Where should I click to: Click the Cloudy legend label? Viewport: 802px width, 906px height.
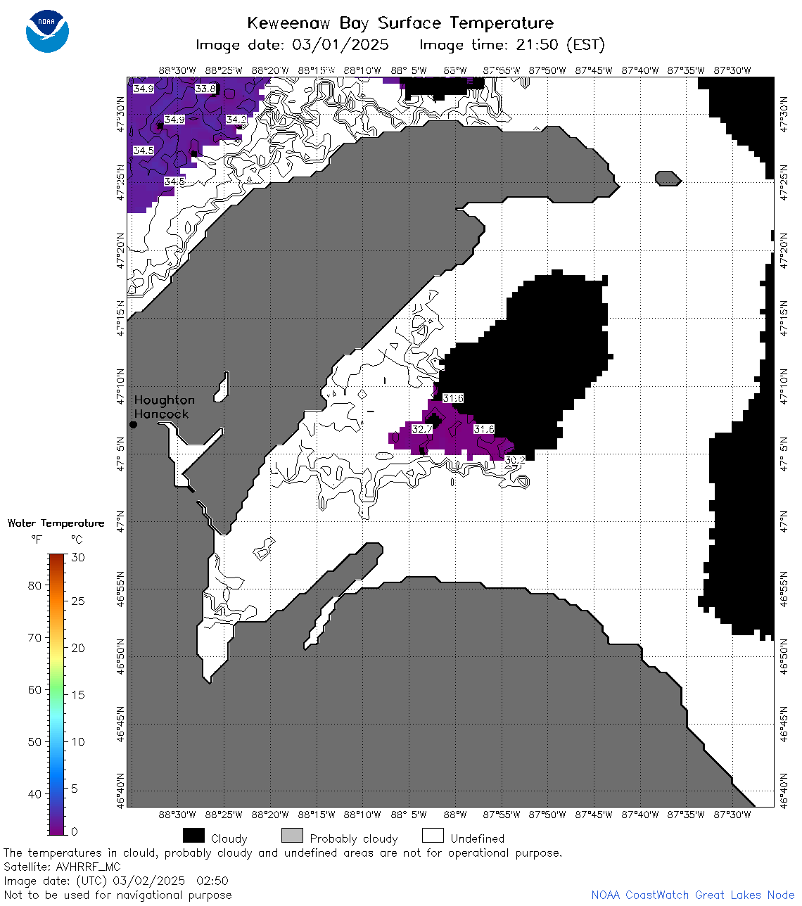click(229, 838)
